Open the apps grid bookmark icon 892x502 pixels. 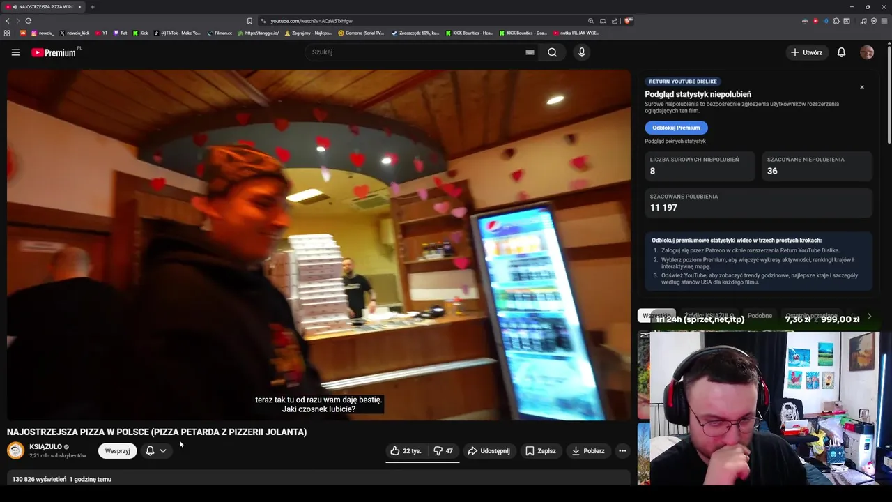[x=7, y=33]
